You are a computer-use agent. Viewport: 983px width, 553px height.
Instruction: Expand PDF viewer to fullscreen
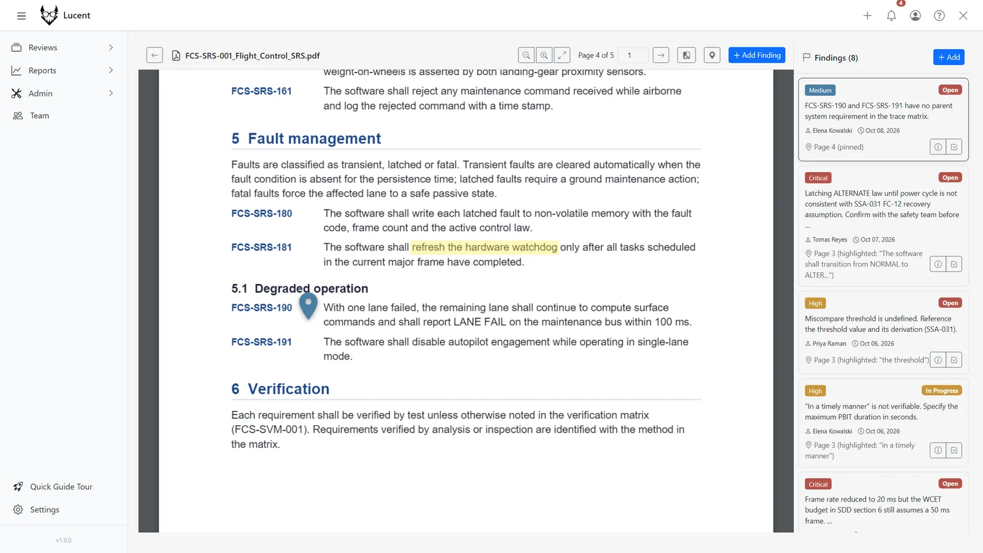(x=562, y=55)
